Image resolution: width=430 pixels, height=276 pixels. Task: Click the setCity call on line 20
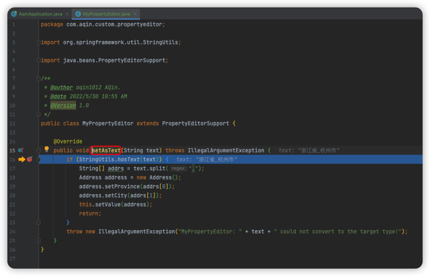click(x=116, y=196)
